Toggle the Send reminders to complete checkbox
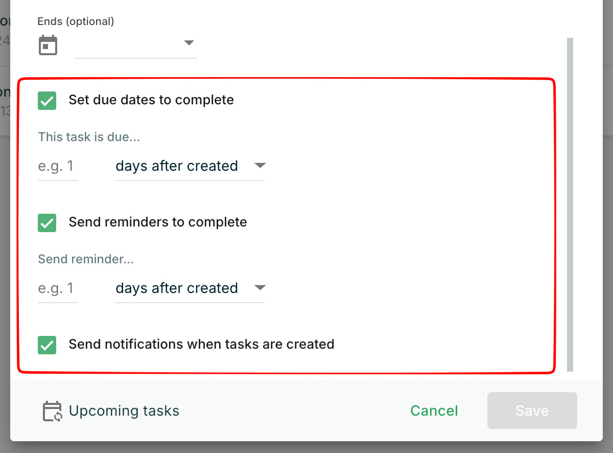This screenshot has width=613, height=453. (47, 223)
